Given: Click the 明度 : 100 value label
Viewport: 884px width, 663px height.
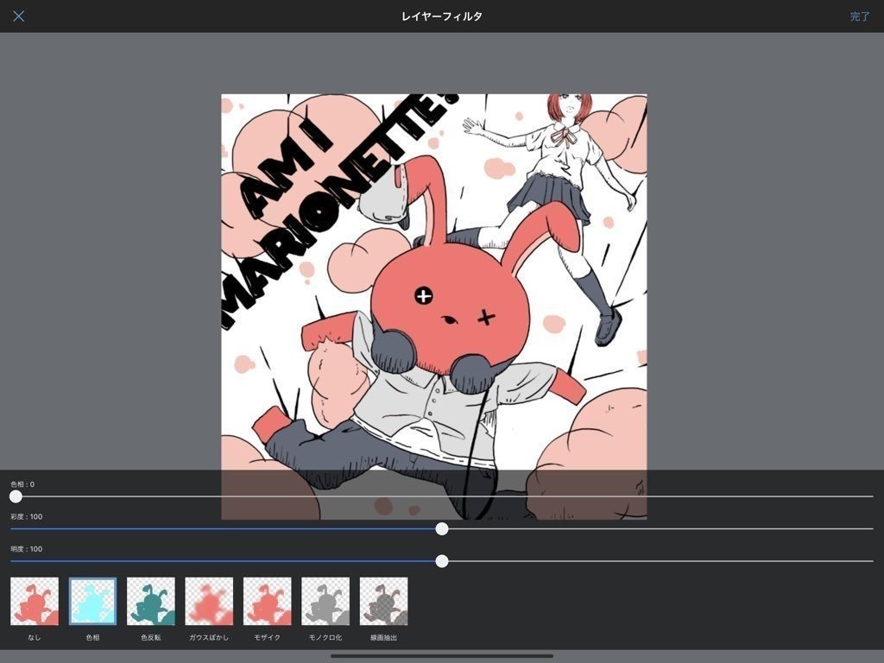Looking at the screenshot, I should (27, 548).
